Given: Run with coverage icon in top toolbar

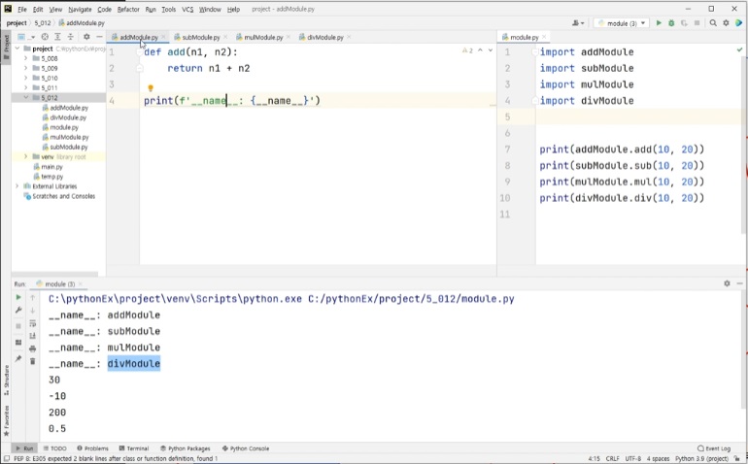Looking at the screenshot, I should click(684, 23).
